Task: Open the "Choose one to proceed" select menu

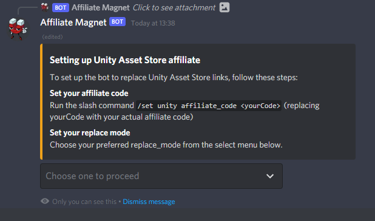Action: coord(161,176)
